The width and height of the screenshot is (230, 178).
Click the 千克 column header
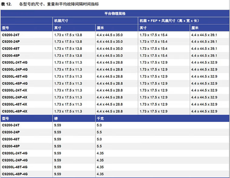pos(100,118)
